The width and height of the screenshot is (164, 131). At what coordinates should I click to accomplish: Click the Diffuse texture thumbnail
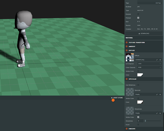click(x=130, y=57)
